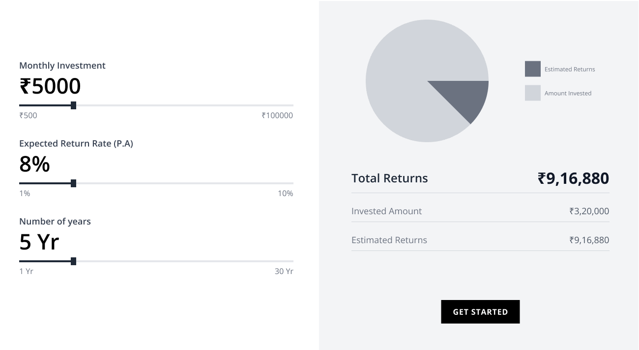The height and width of the screenshot is (350, 639).
Task: Click the Total Returns ₹9,16,880 amount
Action: point(573,178)
